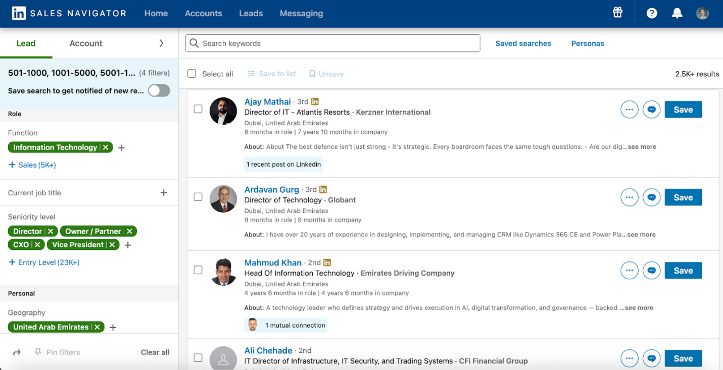Toggle Save search notification switch
Image resolution: width=723 pixels, height=370 pixels.
[x=159, y=90]
